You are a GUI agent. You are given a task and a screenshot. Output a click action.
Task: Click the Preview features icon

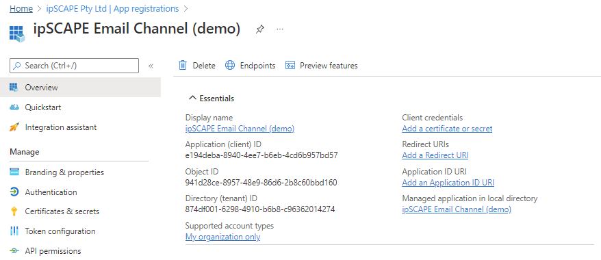point(290,66)
